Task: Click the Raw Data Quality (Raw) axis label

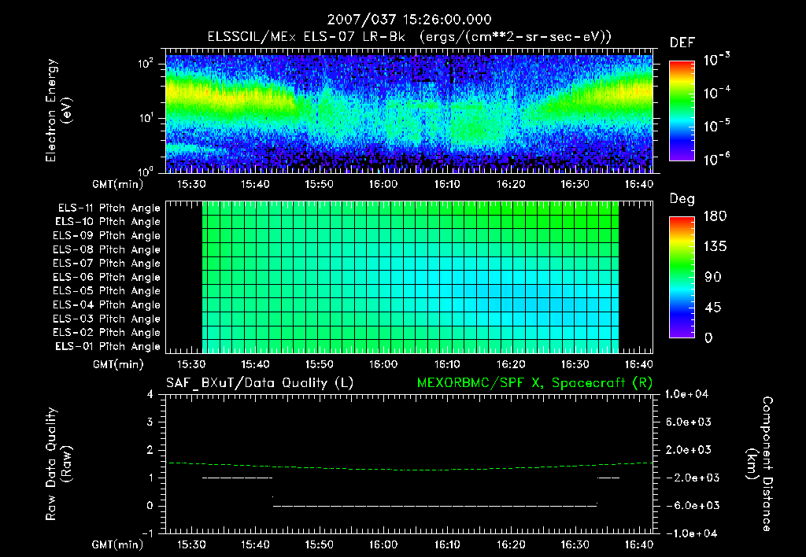Action: pyautogui.click(x=58, y=464)
